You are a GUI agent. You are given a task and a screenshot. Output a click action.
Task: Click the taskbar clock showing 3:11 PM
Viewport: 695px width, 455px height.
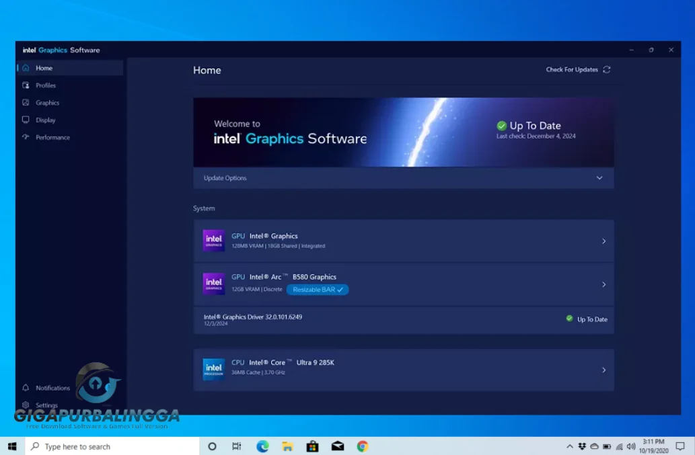[x=653, y=446]
